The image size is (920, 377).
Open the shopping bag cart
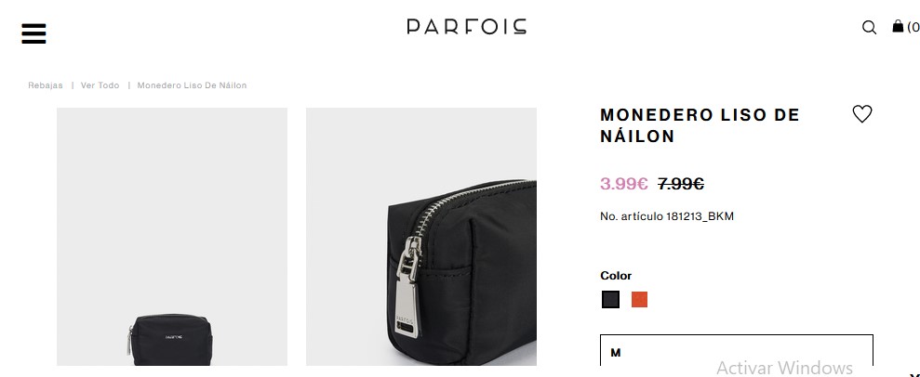(x=898, y=26)
